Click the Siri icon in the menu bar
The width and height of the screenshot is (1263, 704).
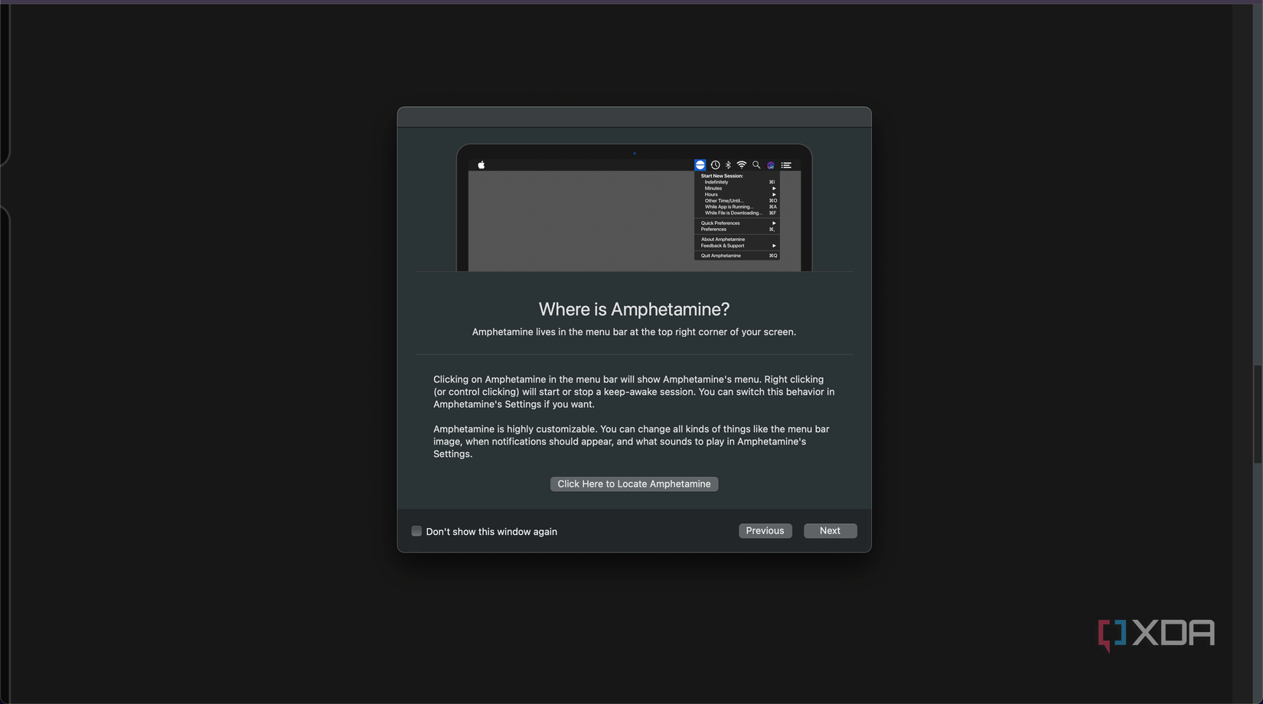pos(771,165)
